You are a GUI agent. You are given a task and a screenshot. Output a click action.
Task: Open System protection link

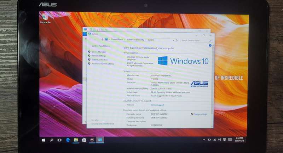(99, 60)
